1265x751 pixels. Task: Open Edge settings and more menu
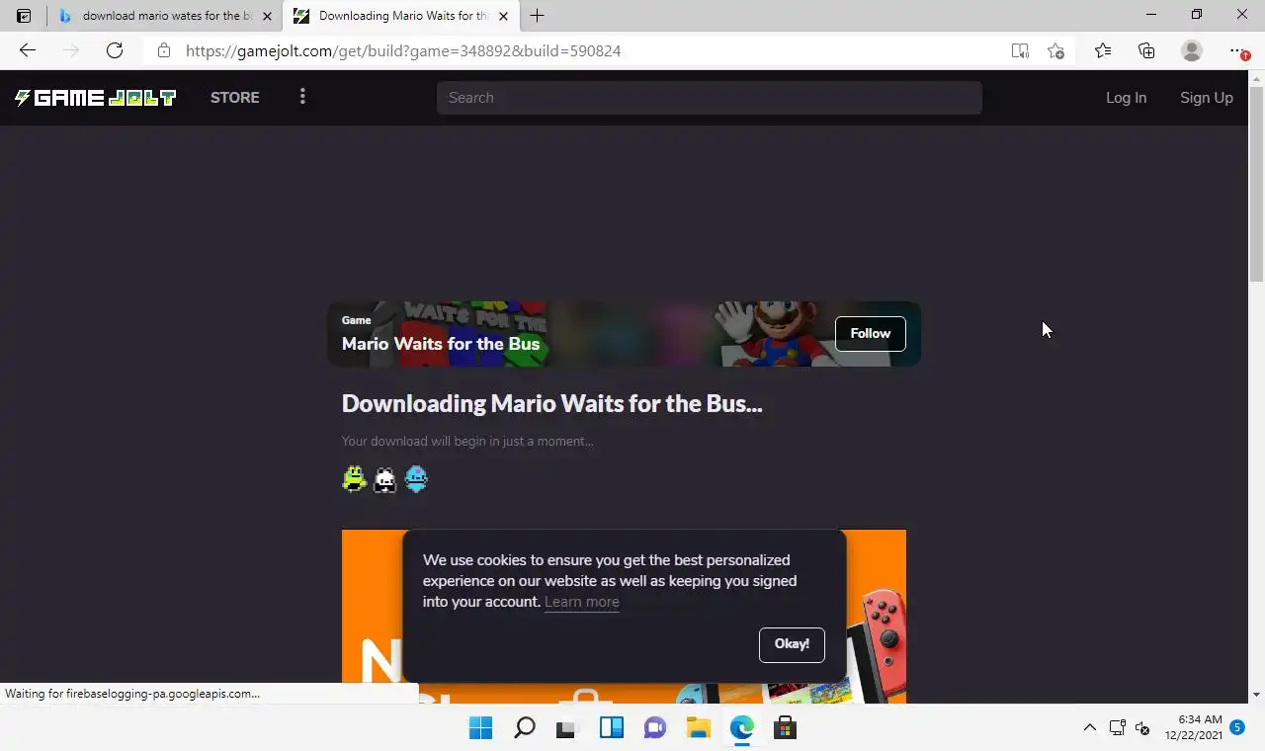click(1237, 50)
